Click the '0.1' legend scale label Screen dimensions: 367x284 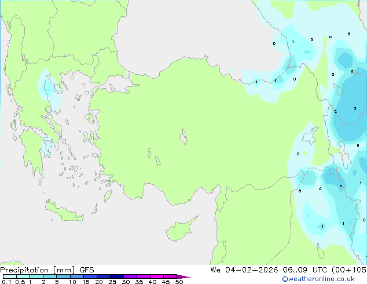(x=6, y=282)
